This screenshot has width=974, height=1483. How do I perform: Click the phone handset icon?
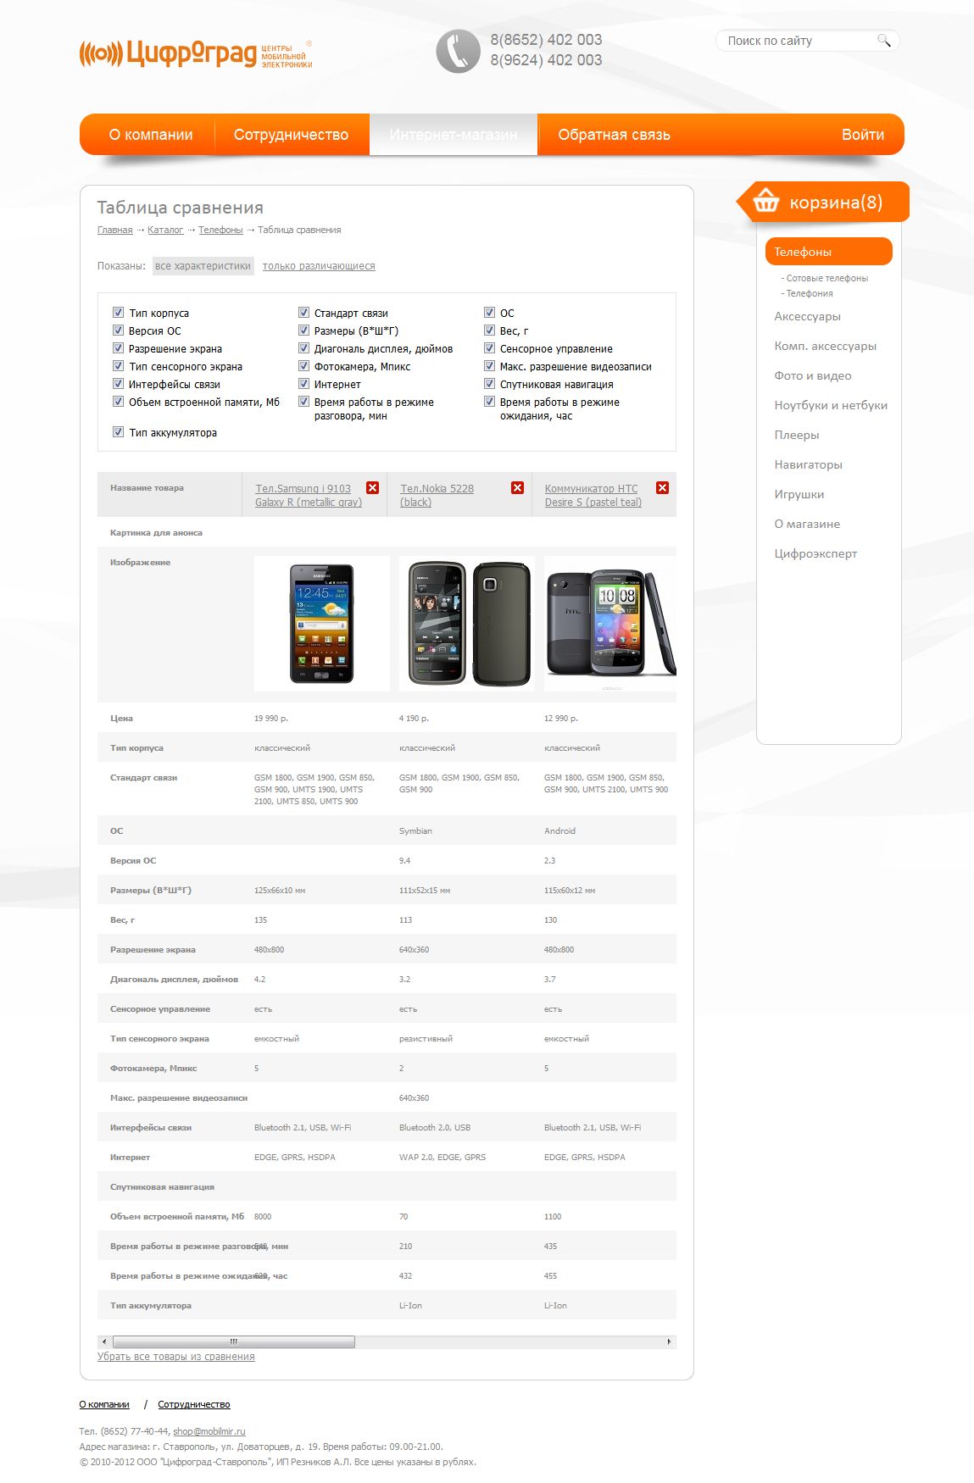[458, 51]
